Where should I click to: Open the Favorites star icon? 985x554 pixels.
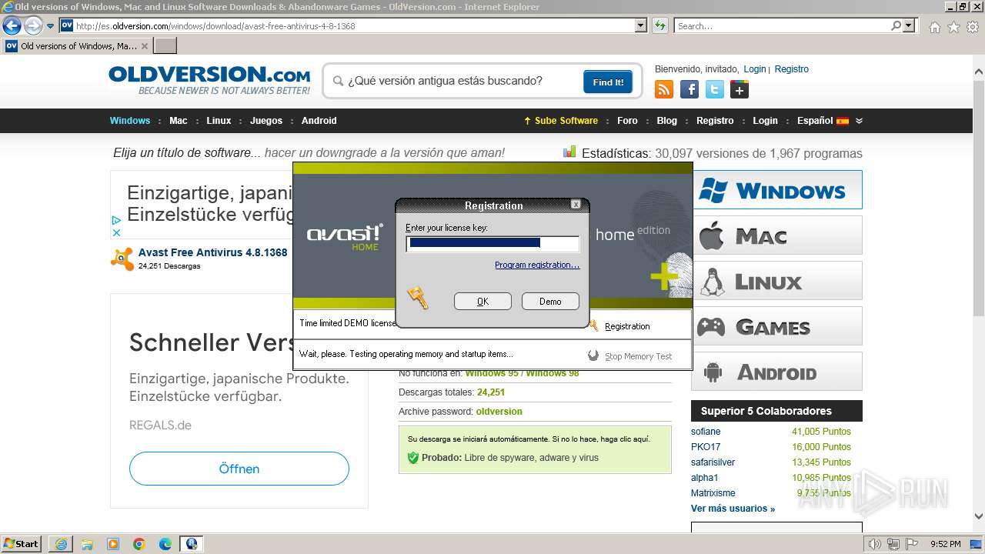coord(953,27)
